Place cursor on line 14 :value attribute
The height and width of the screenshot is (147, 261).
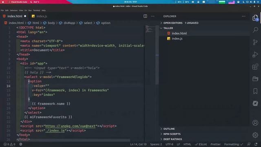click(41, 86)
